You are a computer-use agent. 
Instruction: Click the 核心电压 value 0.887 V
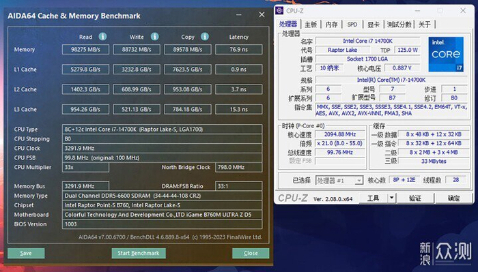[x=402, y=68]
